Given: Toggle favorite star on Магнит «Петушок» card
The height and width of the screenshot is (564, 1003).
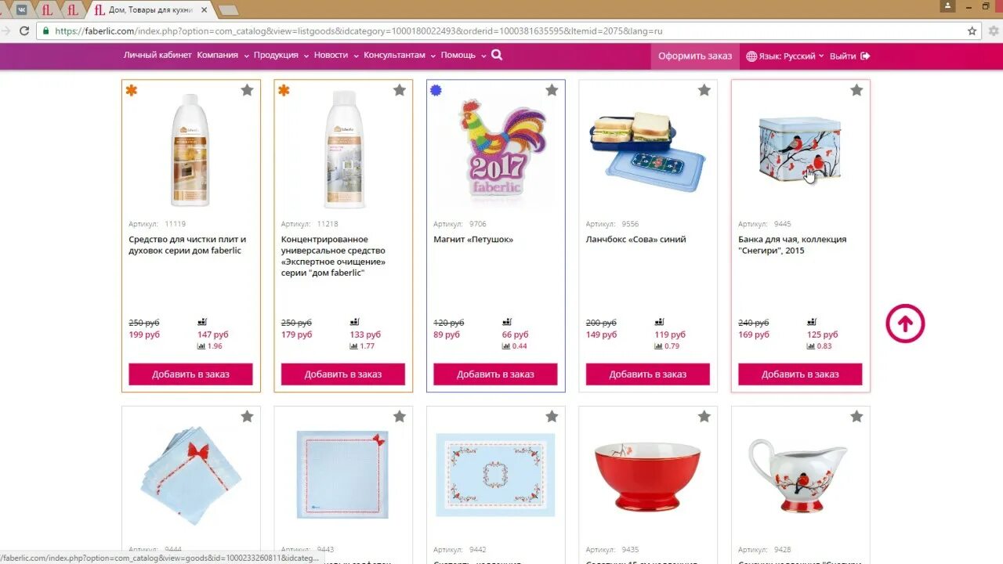Looking at the screenshot, I should pyautogui.click(x=552, y=90).
